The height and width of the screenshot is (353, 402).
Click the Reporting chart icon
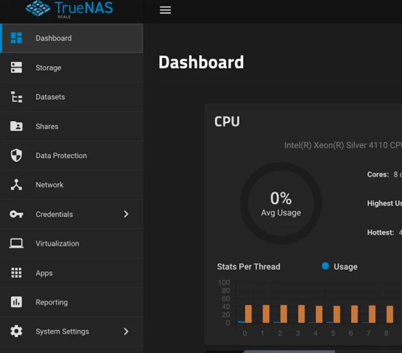tap(16, 302)
